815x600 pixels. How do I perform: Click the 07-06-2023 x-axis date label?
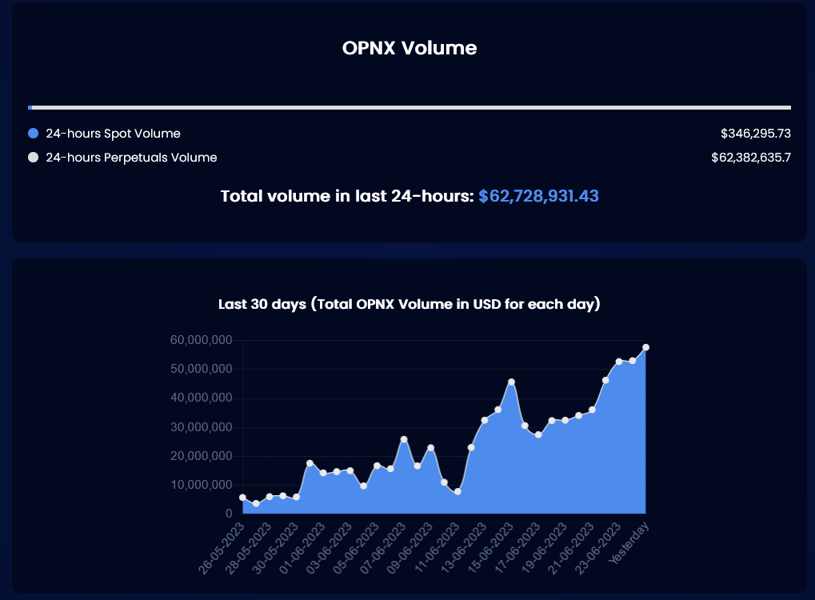pos(382,549)
